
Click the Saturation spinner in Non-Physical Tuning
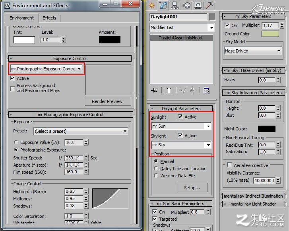tap(278, 152)
